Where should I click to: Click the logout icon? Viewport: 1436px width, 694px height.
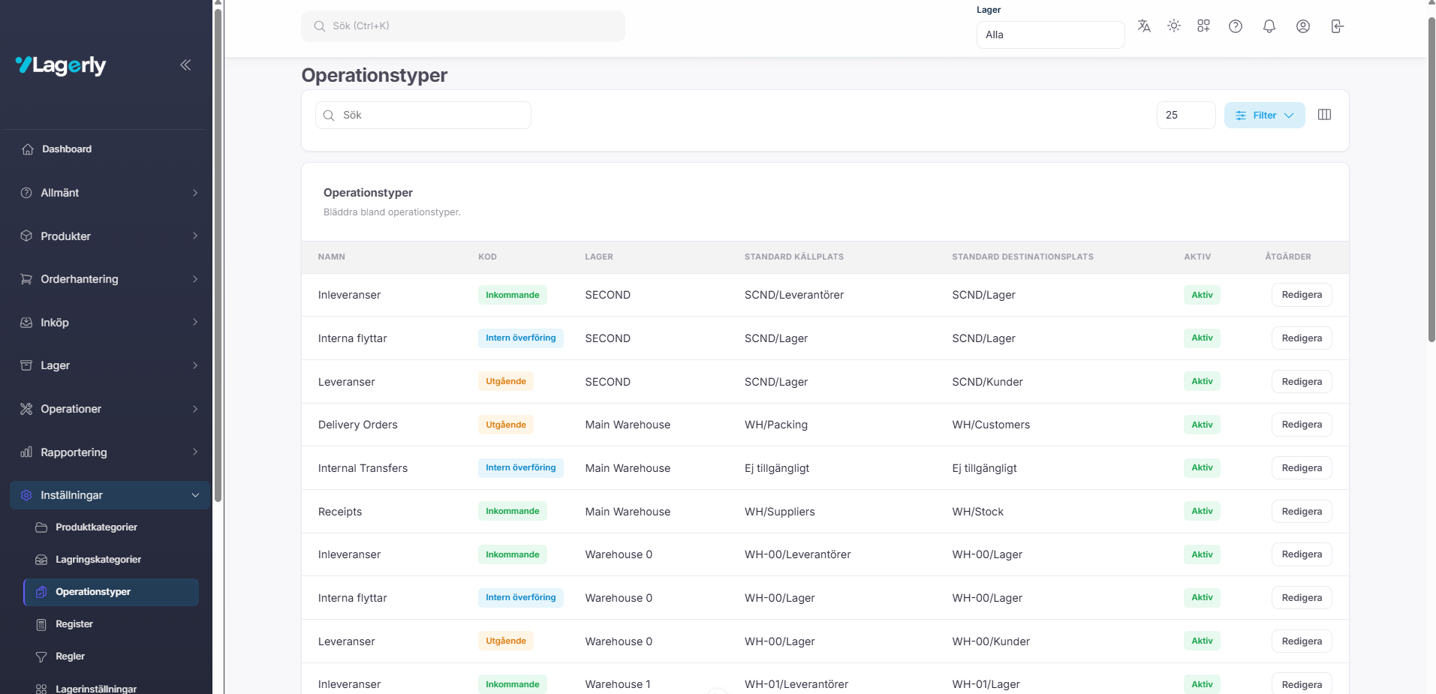coord(1337,26)
